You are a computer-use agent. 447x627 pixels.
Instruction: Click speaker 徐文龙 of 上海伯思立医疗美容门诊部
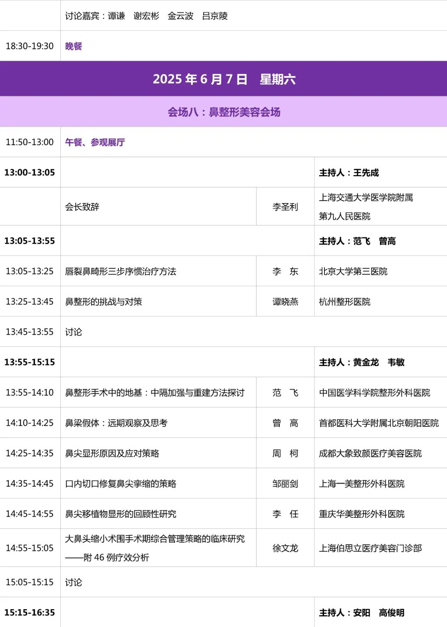(x=286, y=548)
